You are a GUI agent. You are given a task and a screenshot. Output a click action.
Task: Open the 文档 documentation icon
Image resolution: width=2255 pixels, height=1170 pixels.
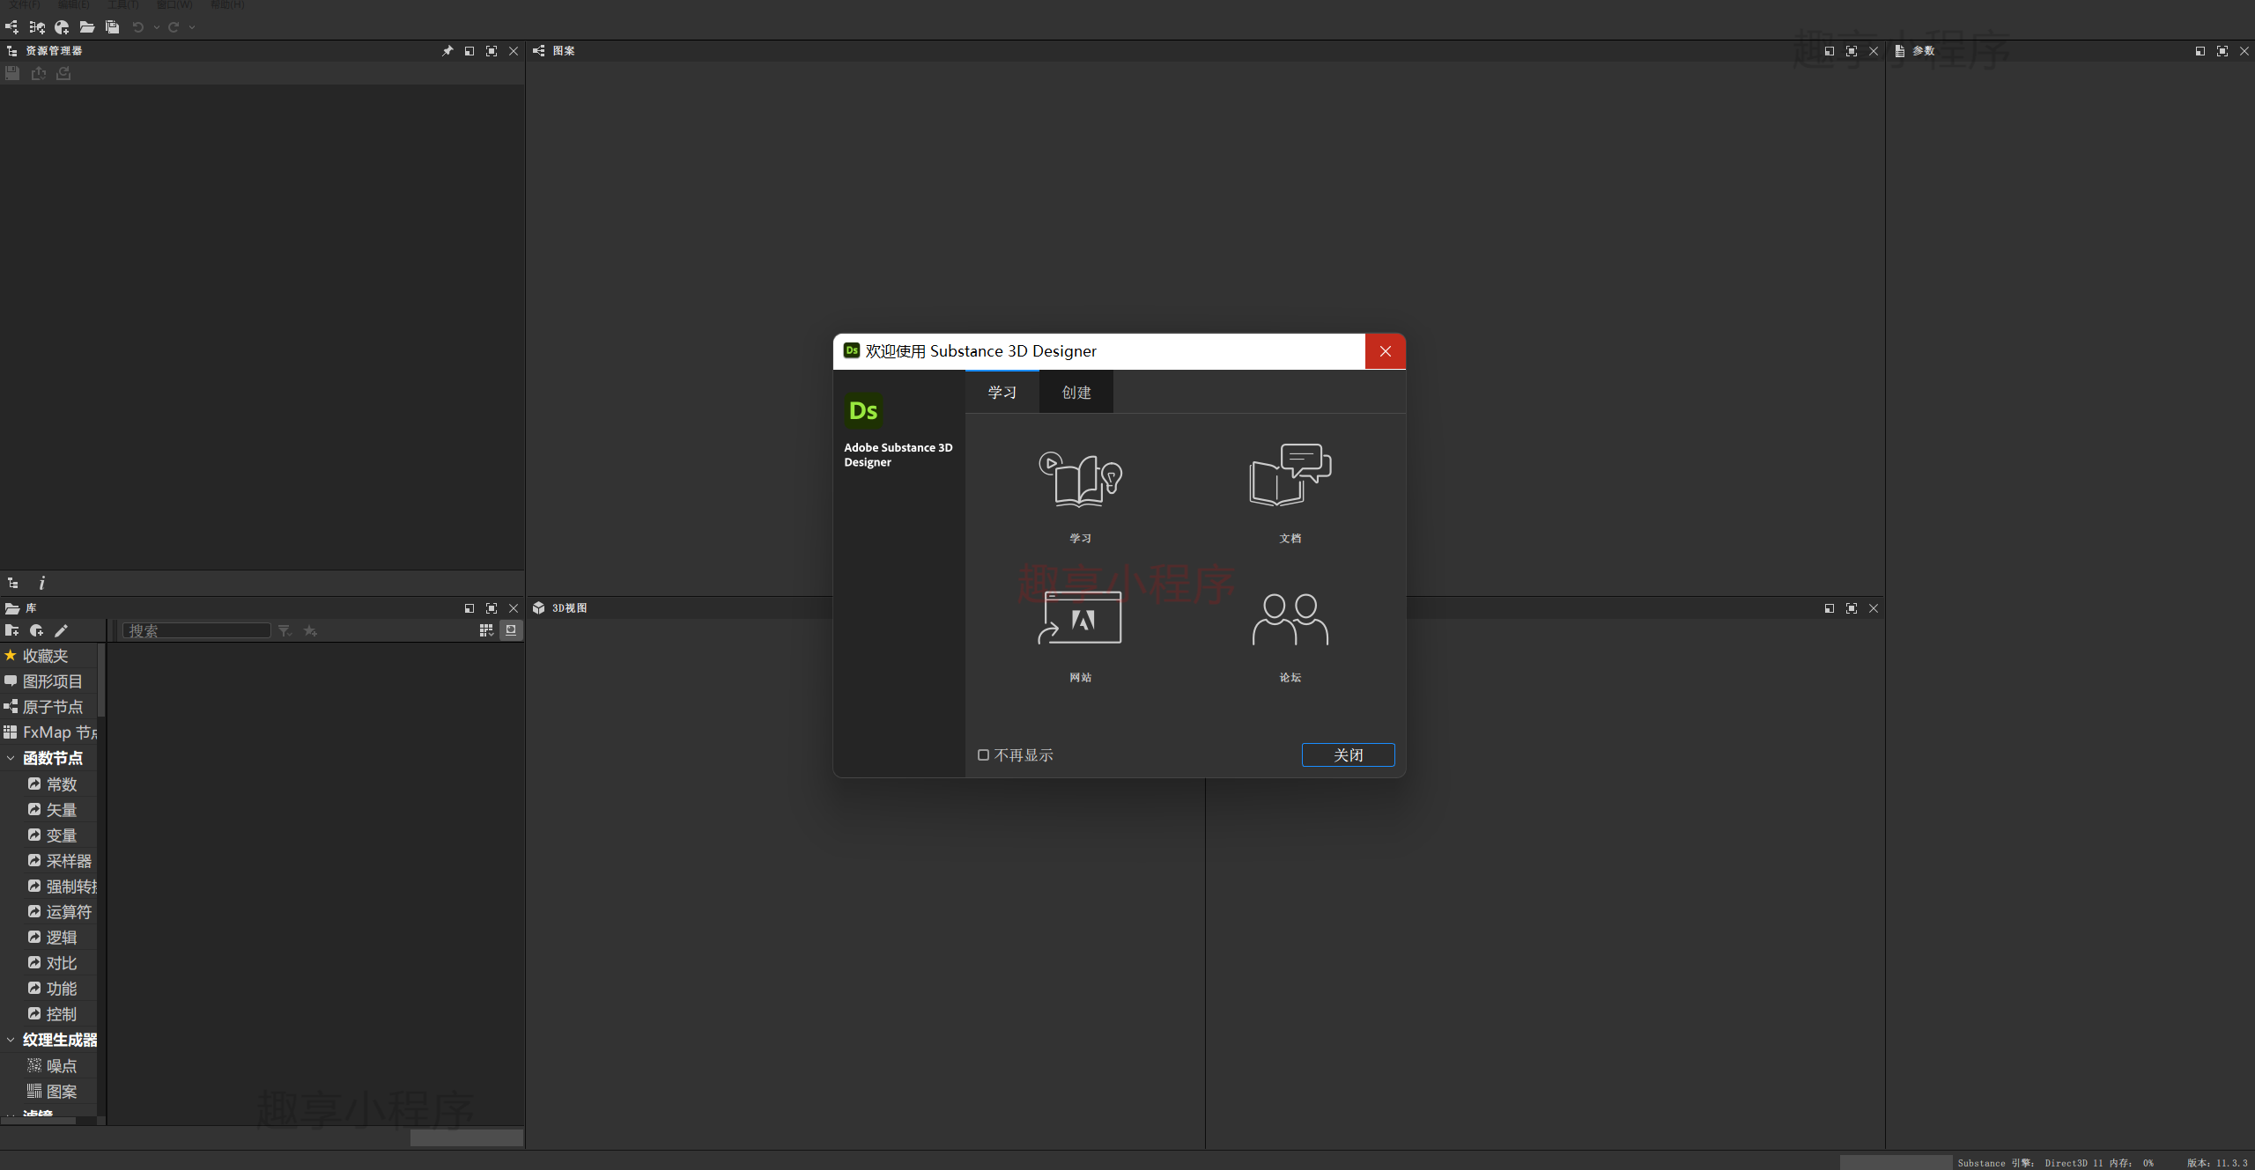(x=1290, y=475)
